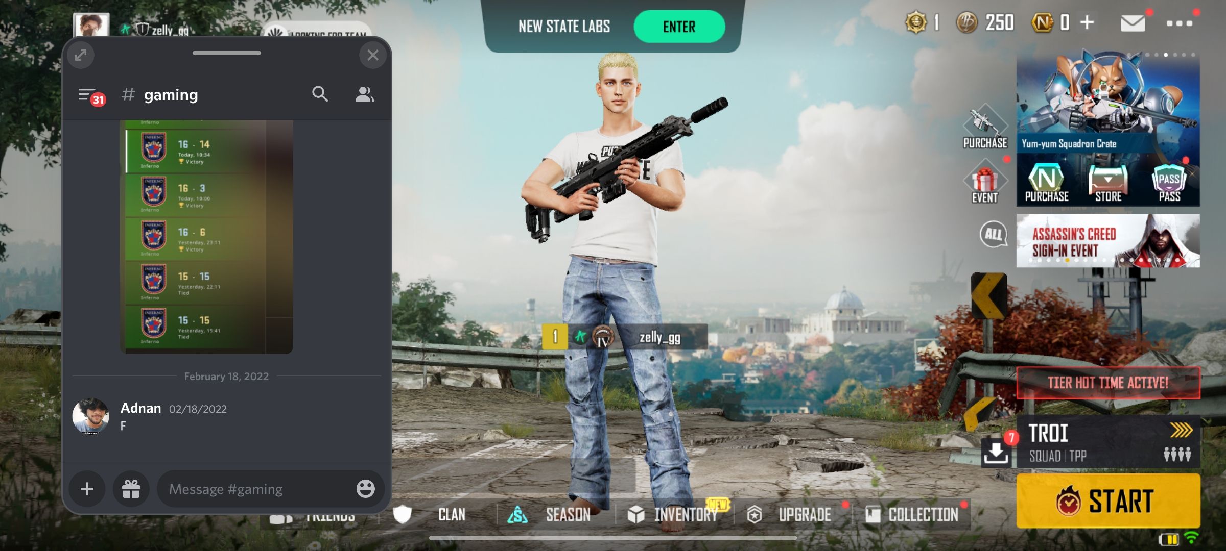Open the SEASON tab icon
Screen dimensions: 1226x551
coord(515,514)
